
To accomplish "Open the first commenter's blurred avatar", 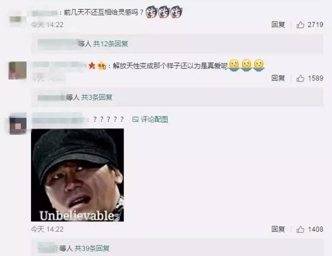I will click(x=16, y=19).
